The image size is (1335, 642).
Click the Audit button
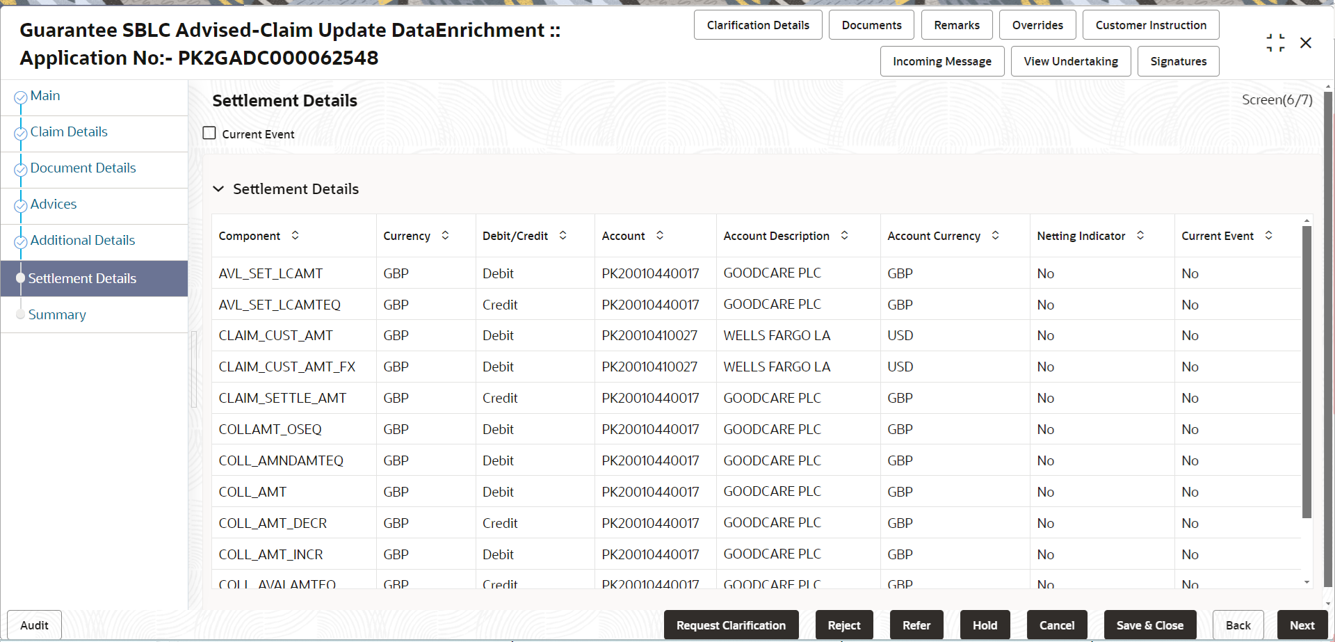click(x=34, y=625)
